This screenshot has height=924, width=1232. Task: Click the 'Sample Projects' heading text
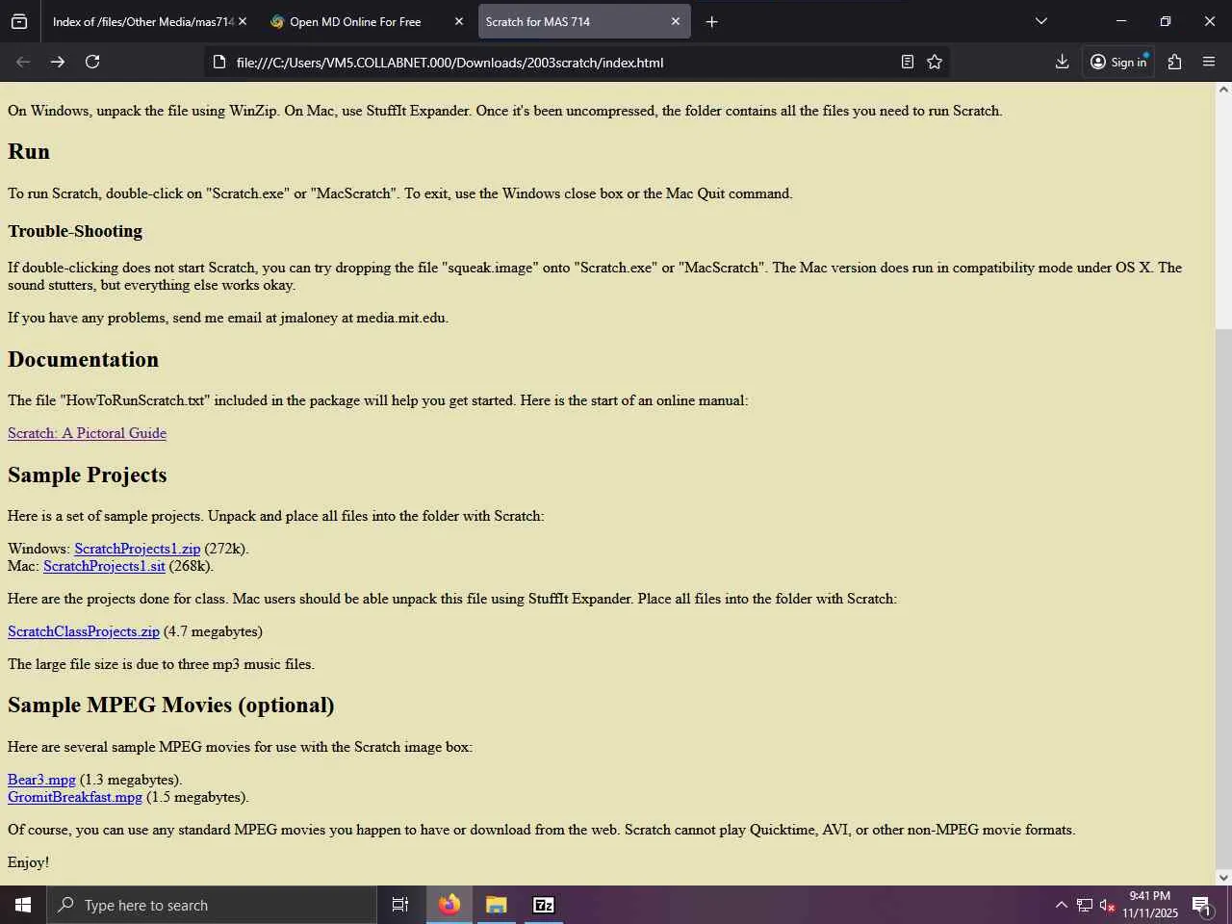(x=88, y=475)
